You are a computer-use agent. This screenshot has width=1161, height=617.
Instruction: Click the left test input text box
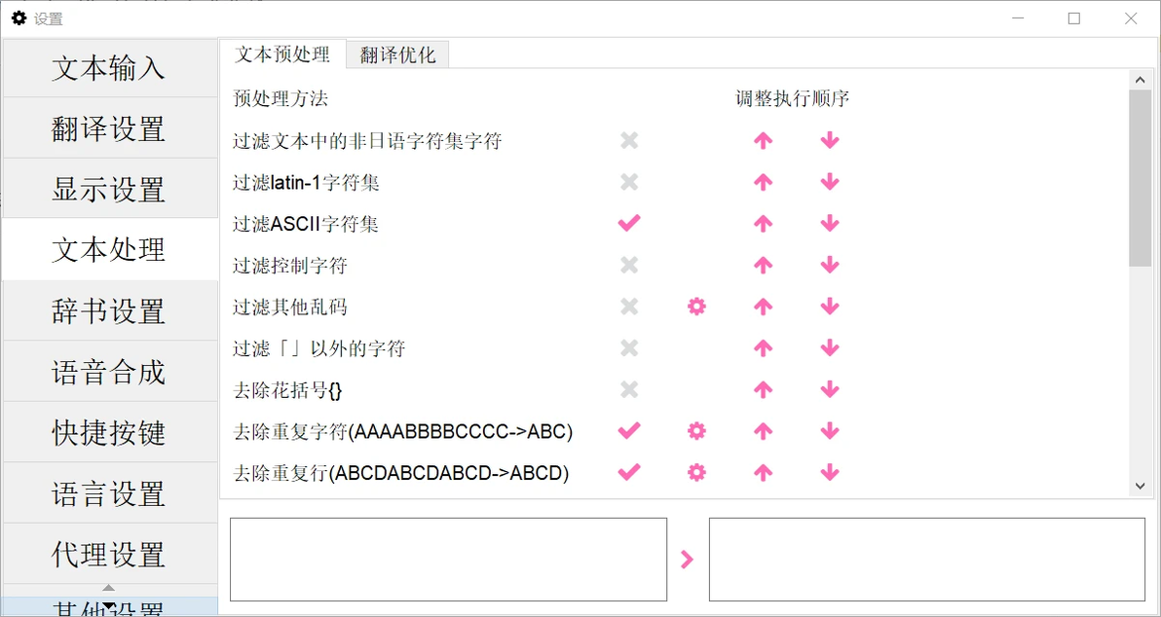coord(449,560)
